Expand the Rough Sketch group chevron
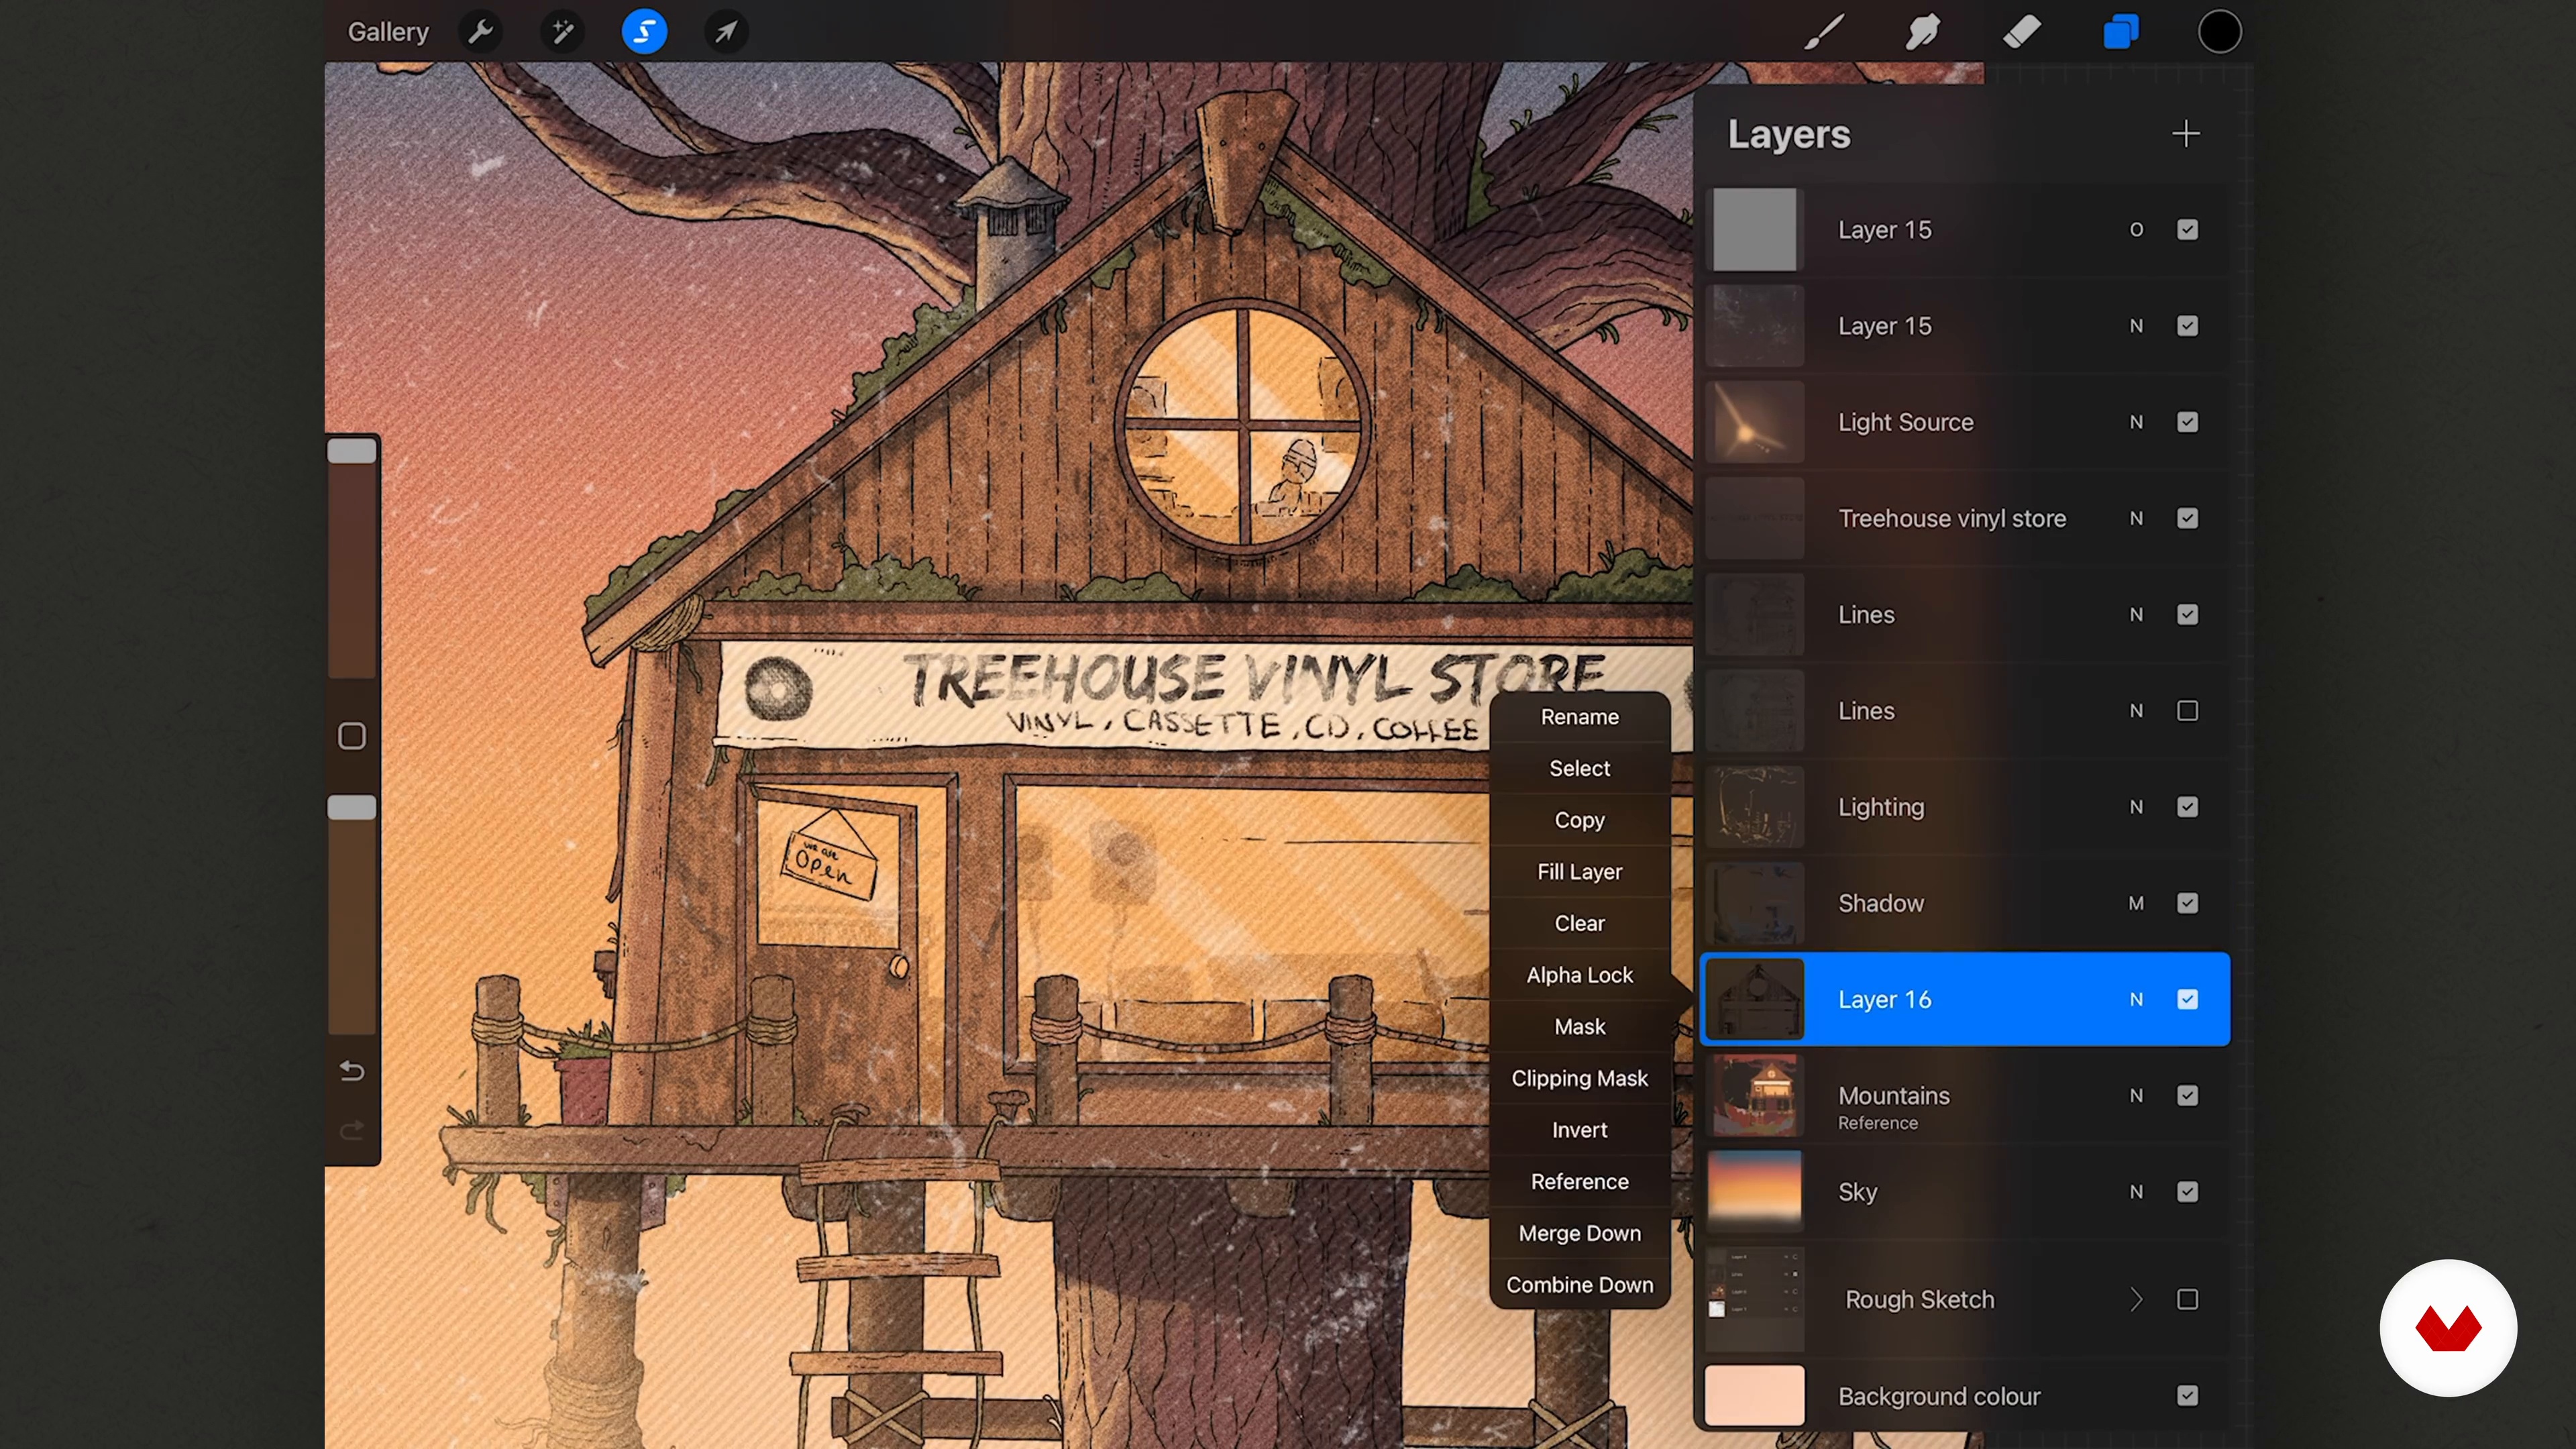The width and height of the screenshot is (2576, 1449). 2136,1299
